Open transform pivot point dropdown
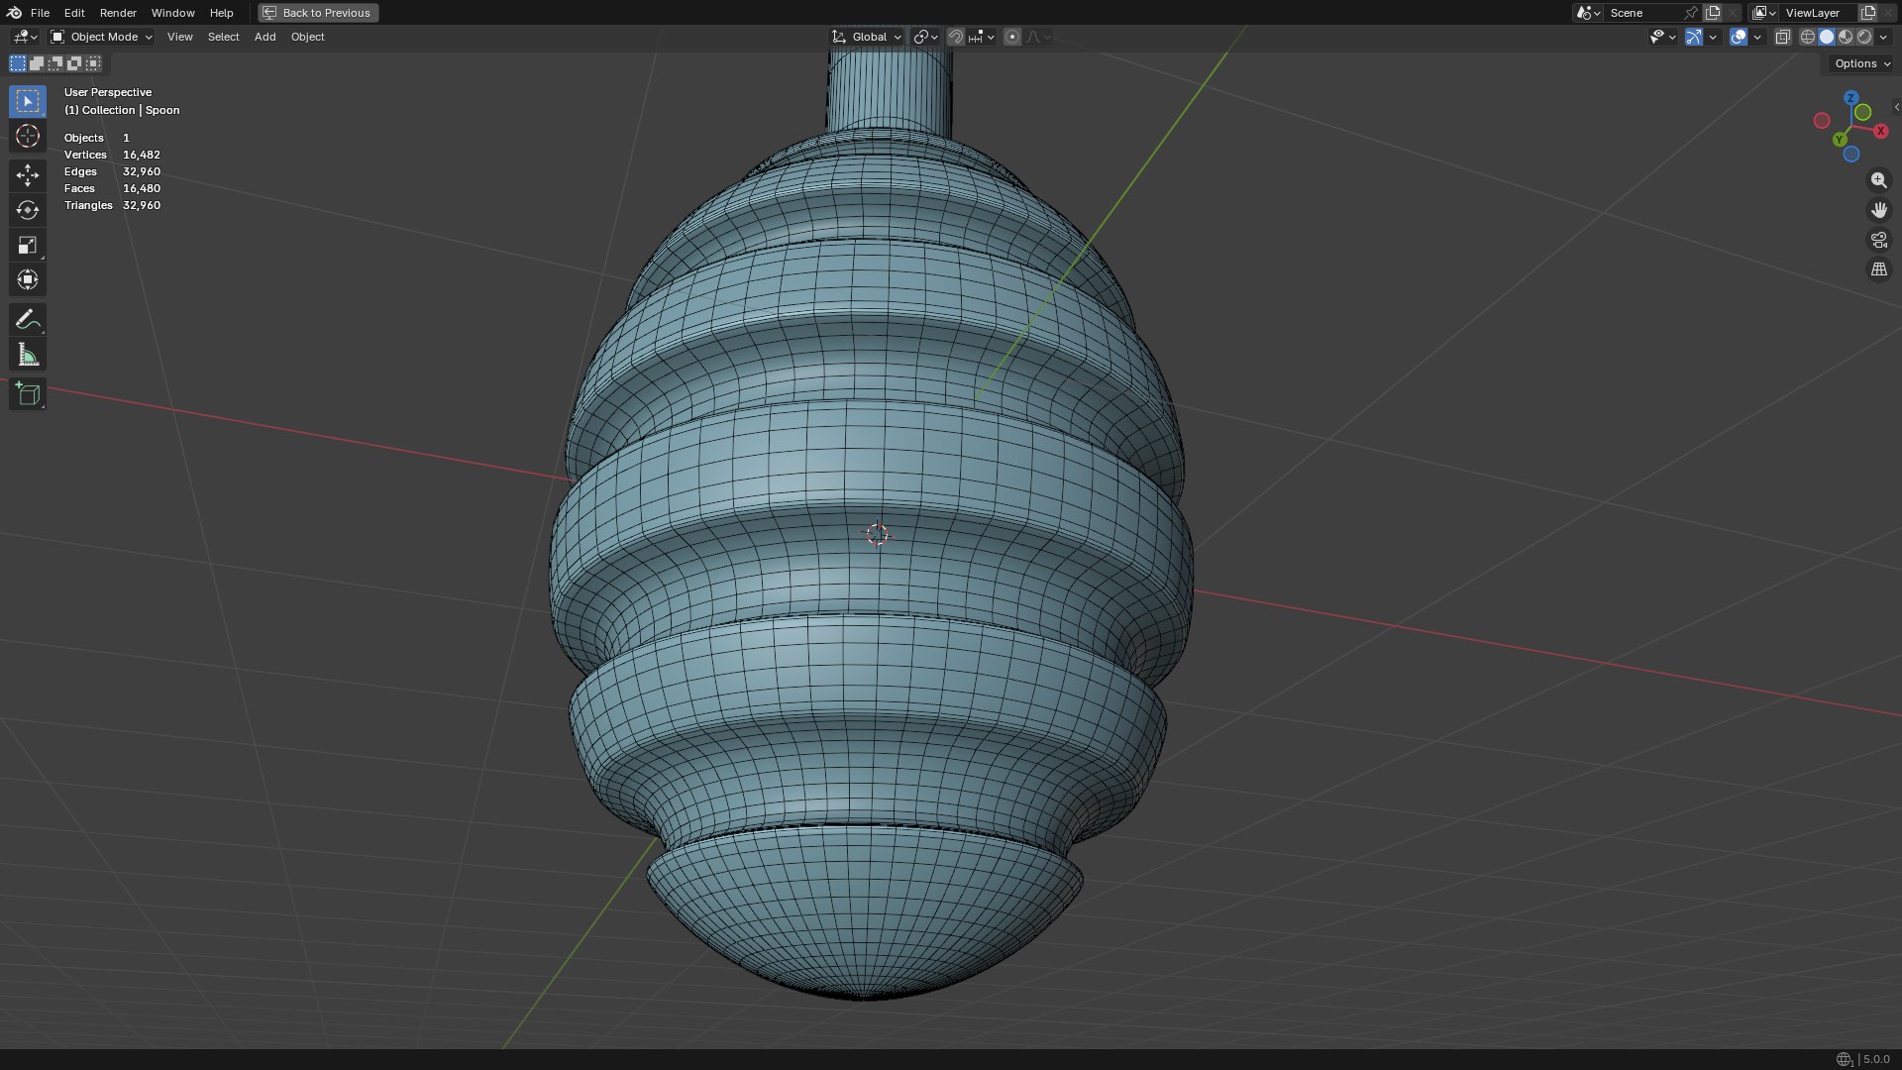The width and height of the screenshot is (1902, 1070). 926,37
